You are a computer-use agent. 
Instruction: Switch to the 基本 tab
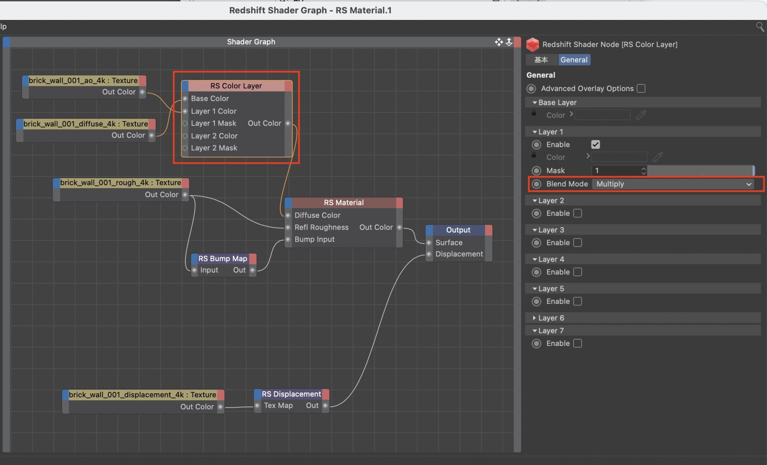coord(541,60)
